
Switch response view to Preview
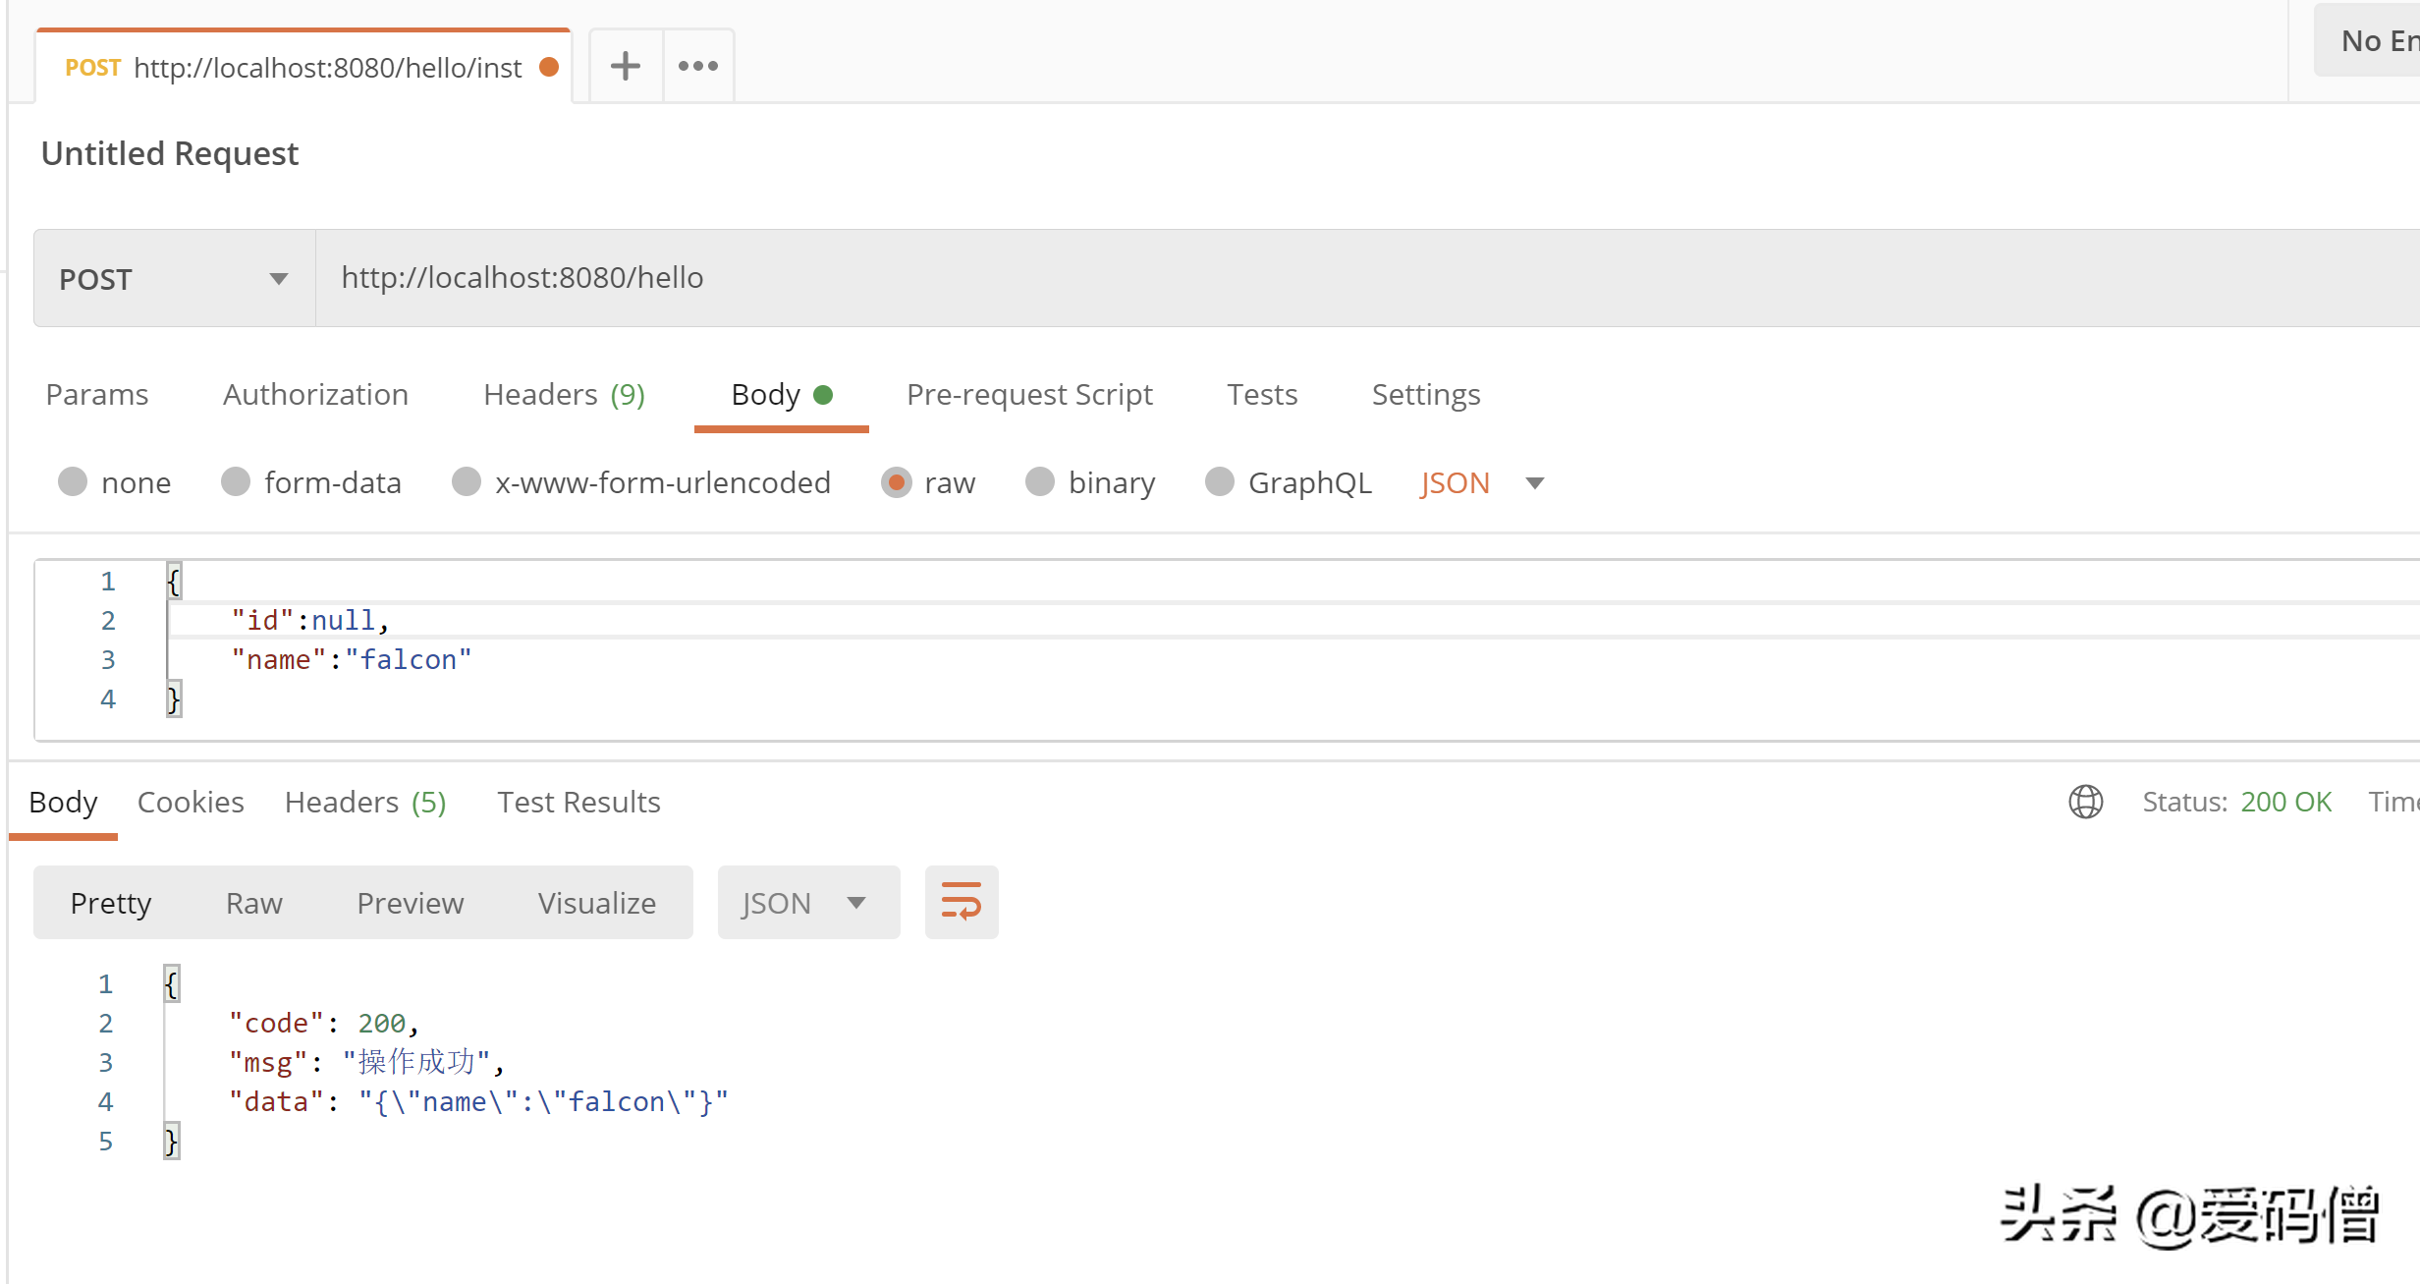click(410, 902)
